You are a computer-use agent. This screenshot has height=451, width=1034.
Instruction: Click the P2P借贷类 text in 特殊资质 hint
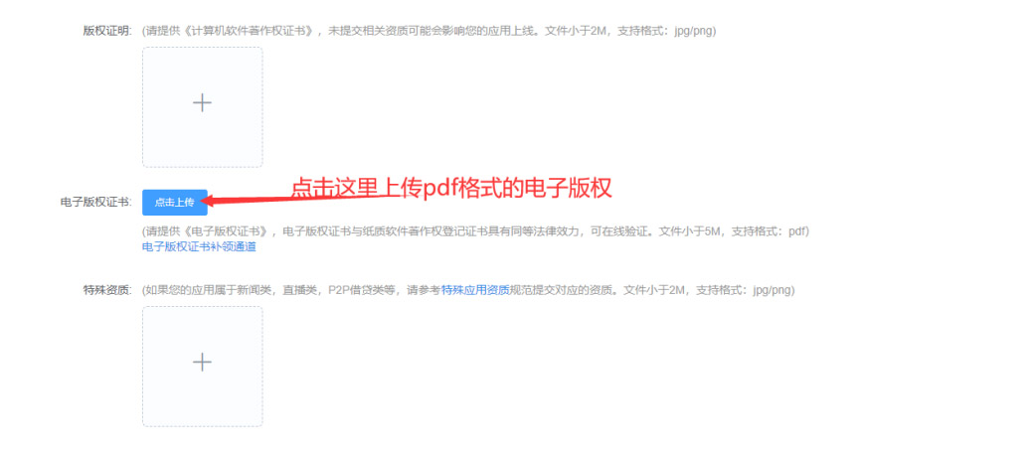(x=351, y=290)
